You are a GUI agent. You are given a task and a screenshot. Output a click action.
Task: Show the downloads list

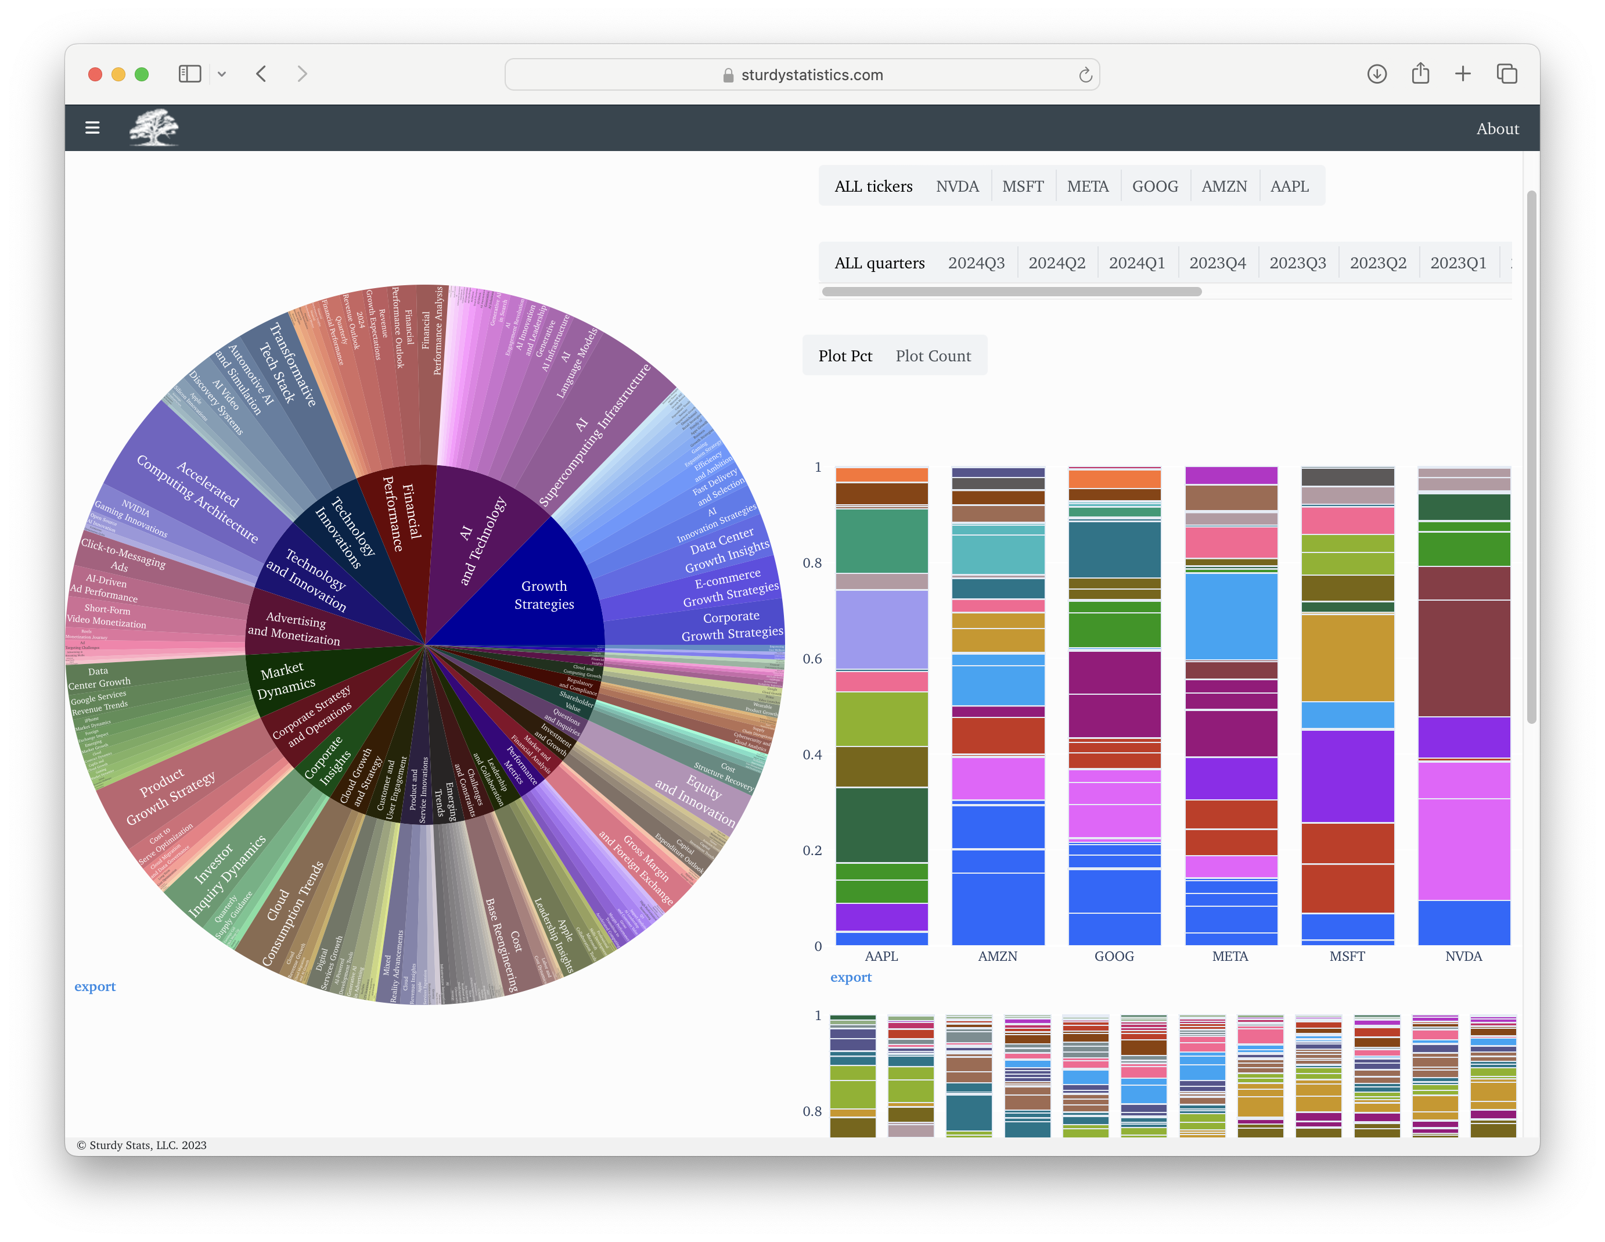click(1377, 74)
